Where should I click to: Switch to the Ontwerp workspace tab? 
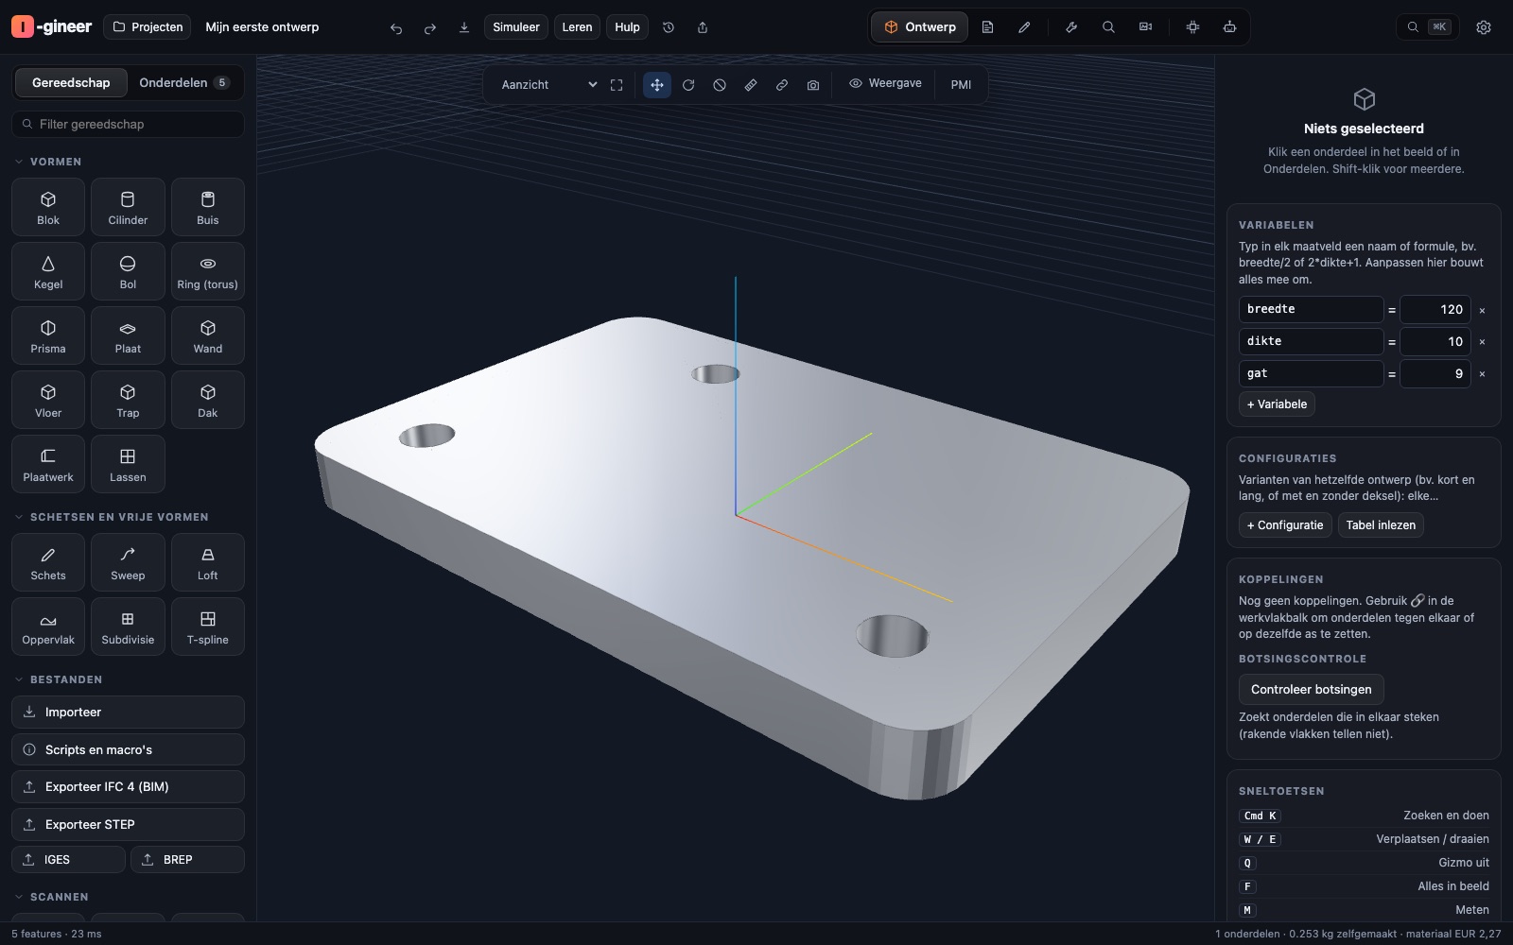tap(920, 27)
